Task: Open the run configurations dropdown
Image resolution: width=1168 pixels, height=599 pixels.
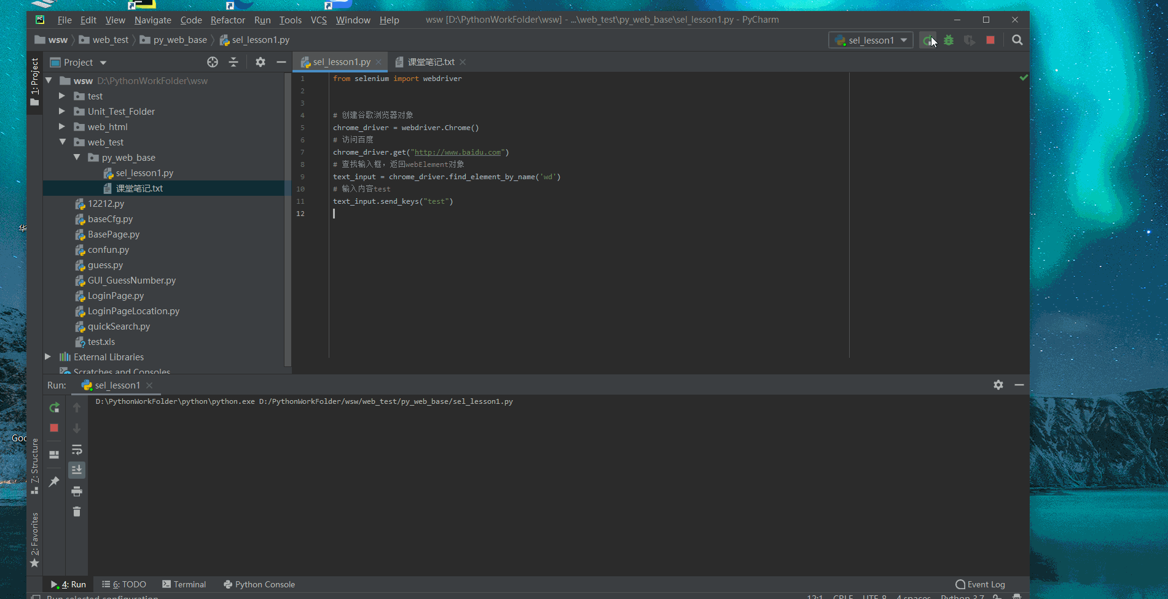Action: pos(903,40)
